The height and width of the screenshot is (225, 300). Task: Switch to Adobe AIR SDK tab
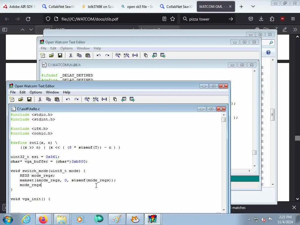[20, 6]
